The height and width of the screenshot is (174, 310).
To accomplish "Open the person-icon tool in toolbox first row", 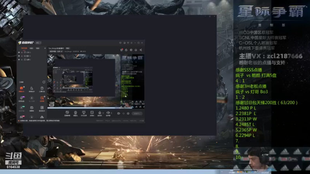I will 32,89.
